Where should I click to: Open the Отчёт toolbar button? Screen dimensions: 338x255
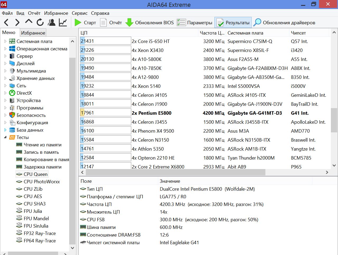tap(111, 23)
